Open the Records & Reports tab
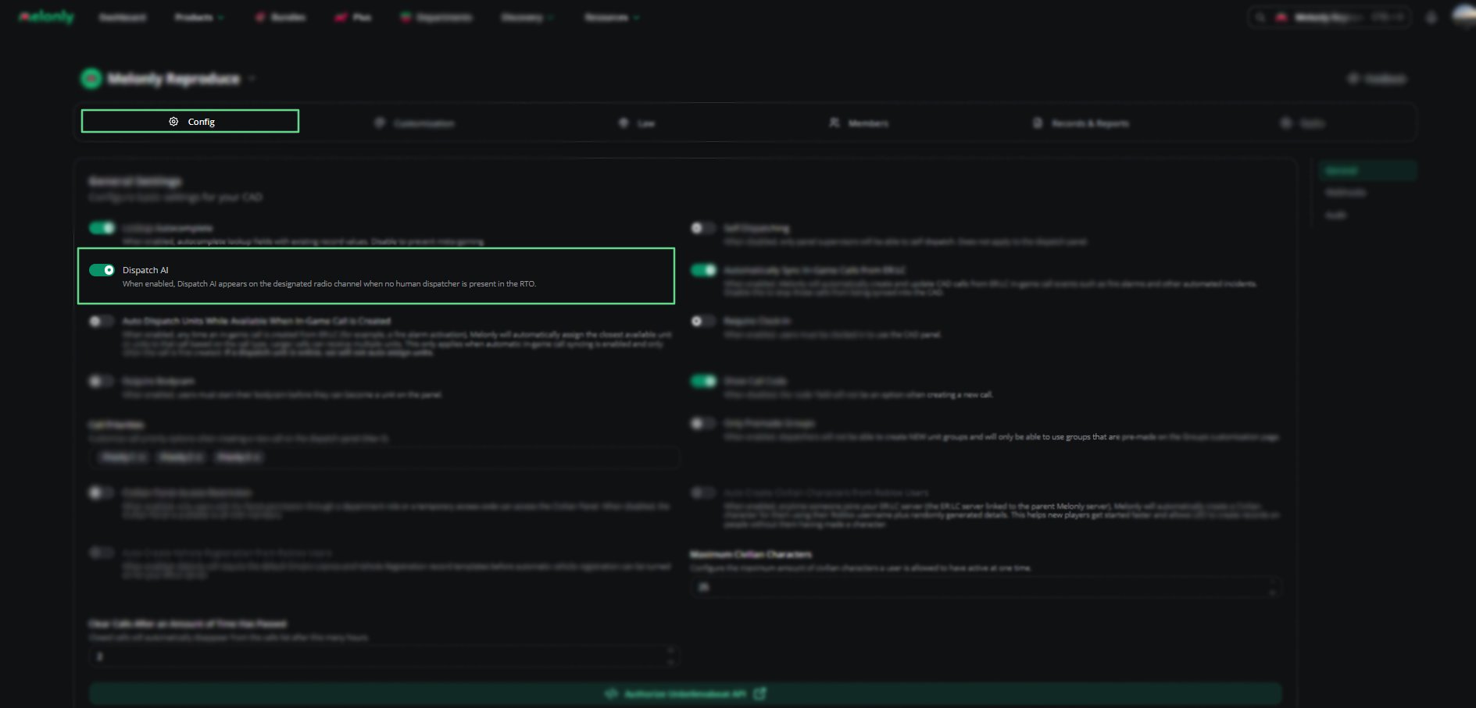 coord(1081,123)
